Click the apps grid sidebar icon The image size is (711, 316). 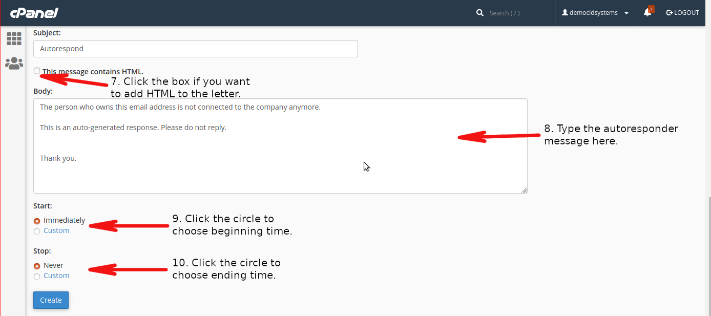14,38
